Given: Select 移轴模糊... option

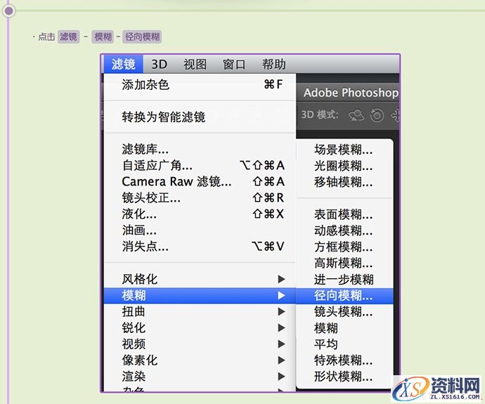Looking at the screenshot, I should coord(344,182).
